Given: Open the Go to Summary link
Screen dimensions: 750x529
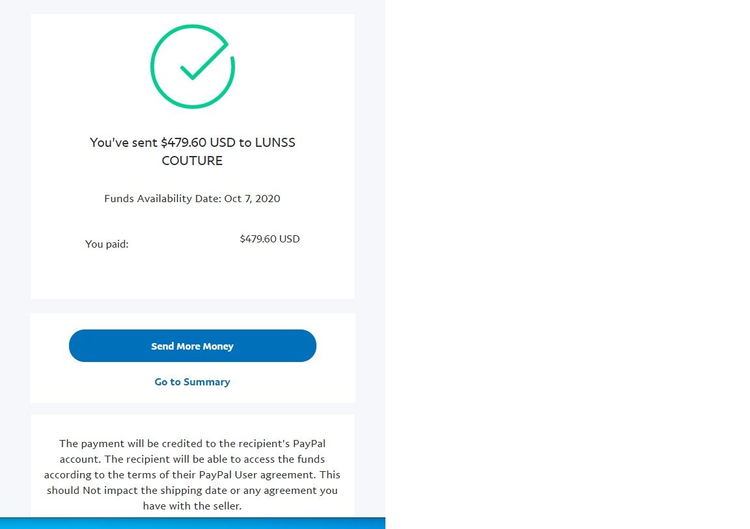Looking at the screenshot, I should point(192,382).
